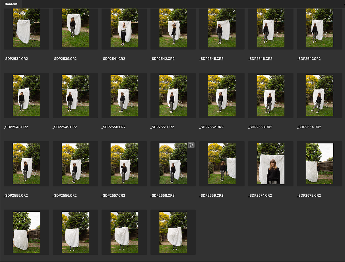Screen dimensions: 345x262
Task: Click the filename label _SDP2547.CR2
Action: [309, 59]
